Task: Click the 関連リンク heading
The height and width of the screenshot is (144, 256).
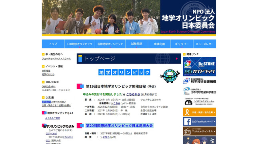Action: pyautogui.click(x=192, y=54)
